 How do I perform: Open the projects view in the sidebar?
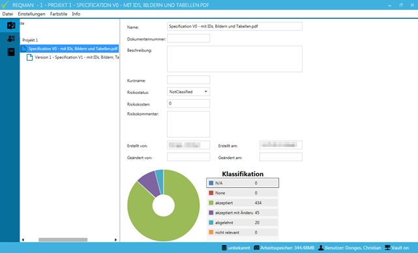tap(11, 25)
